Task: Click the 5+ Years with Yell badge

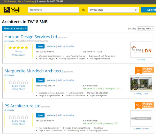Action: pyautogui.click(x=144, y=70)
